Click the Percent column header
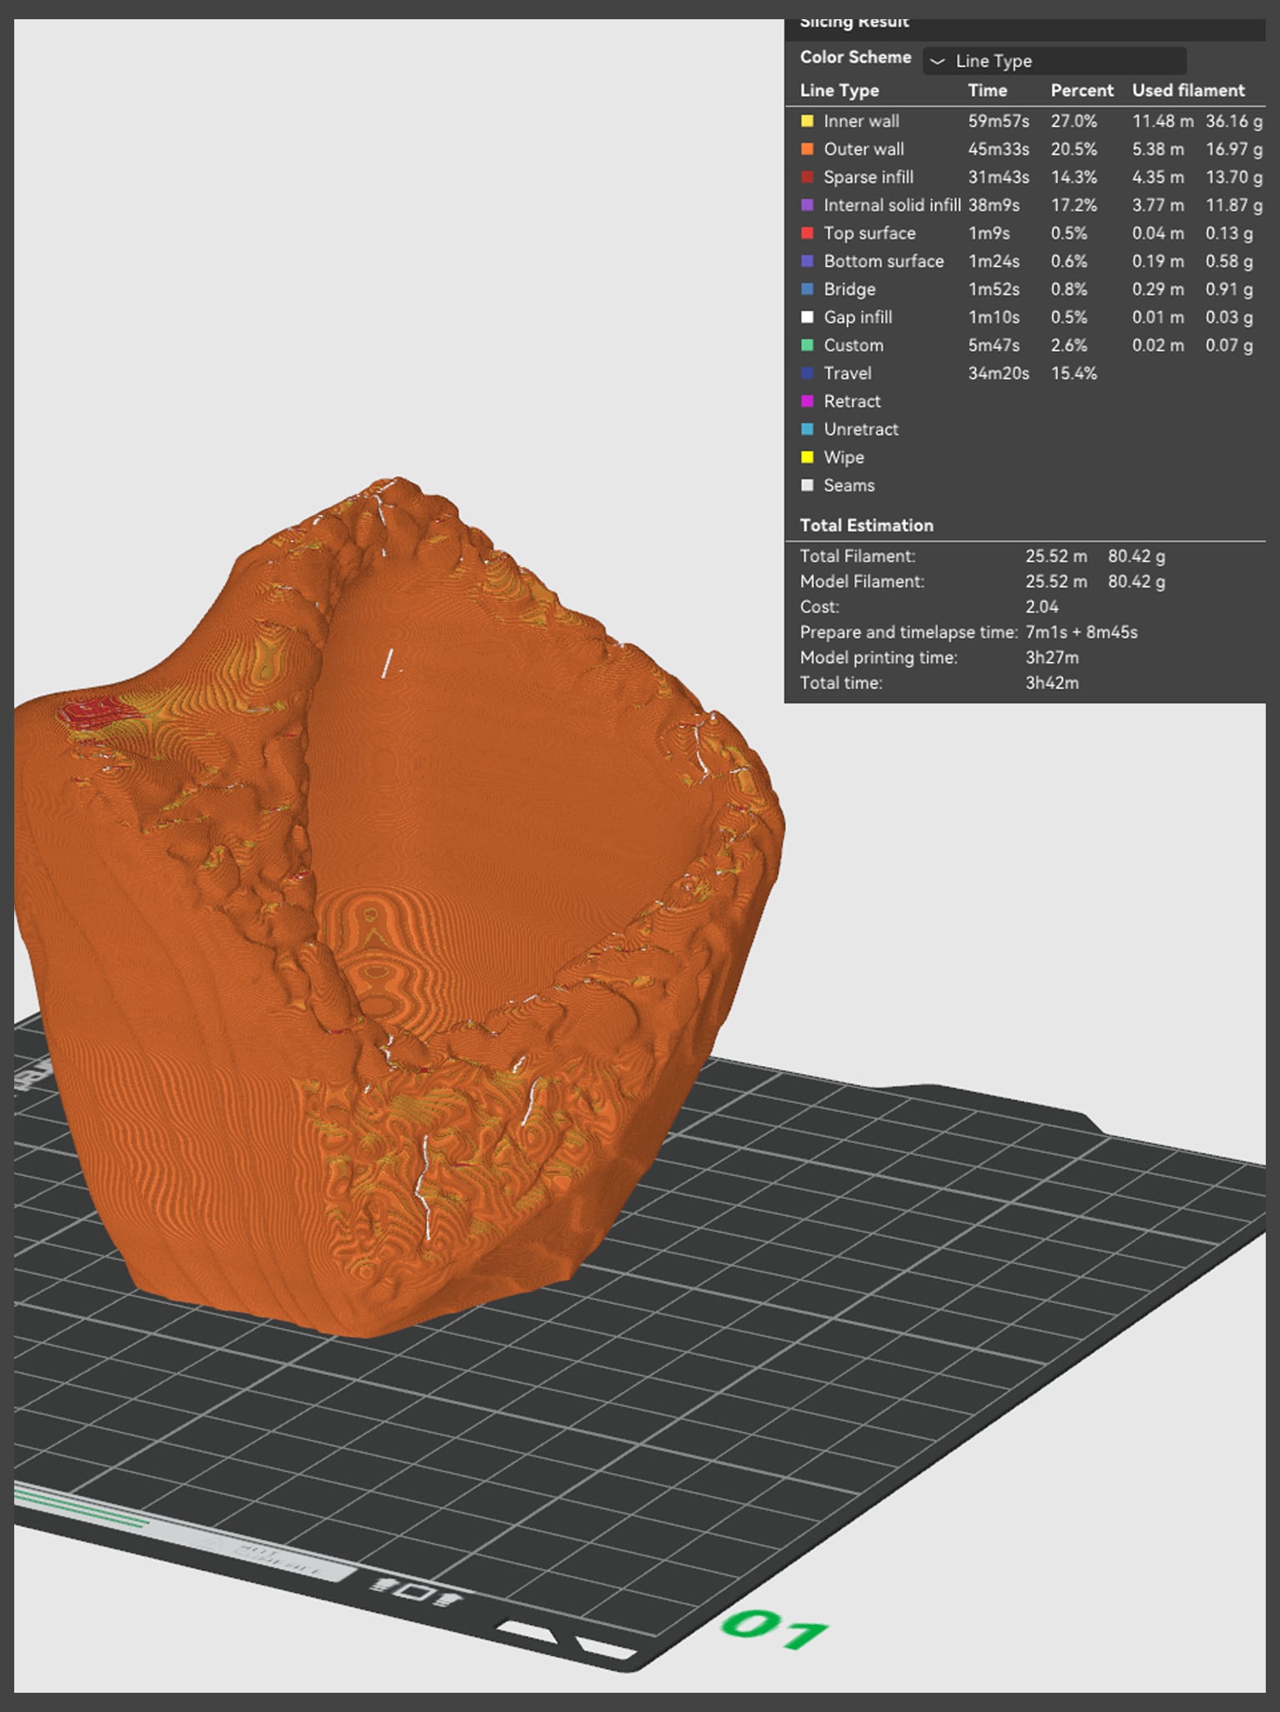This screenshot has width=1280, height=1712. 1082,90
